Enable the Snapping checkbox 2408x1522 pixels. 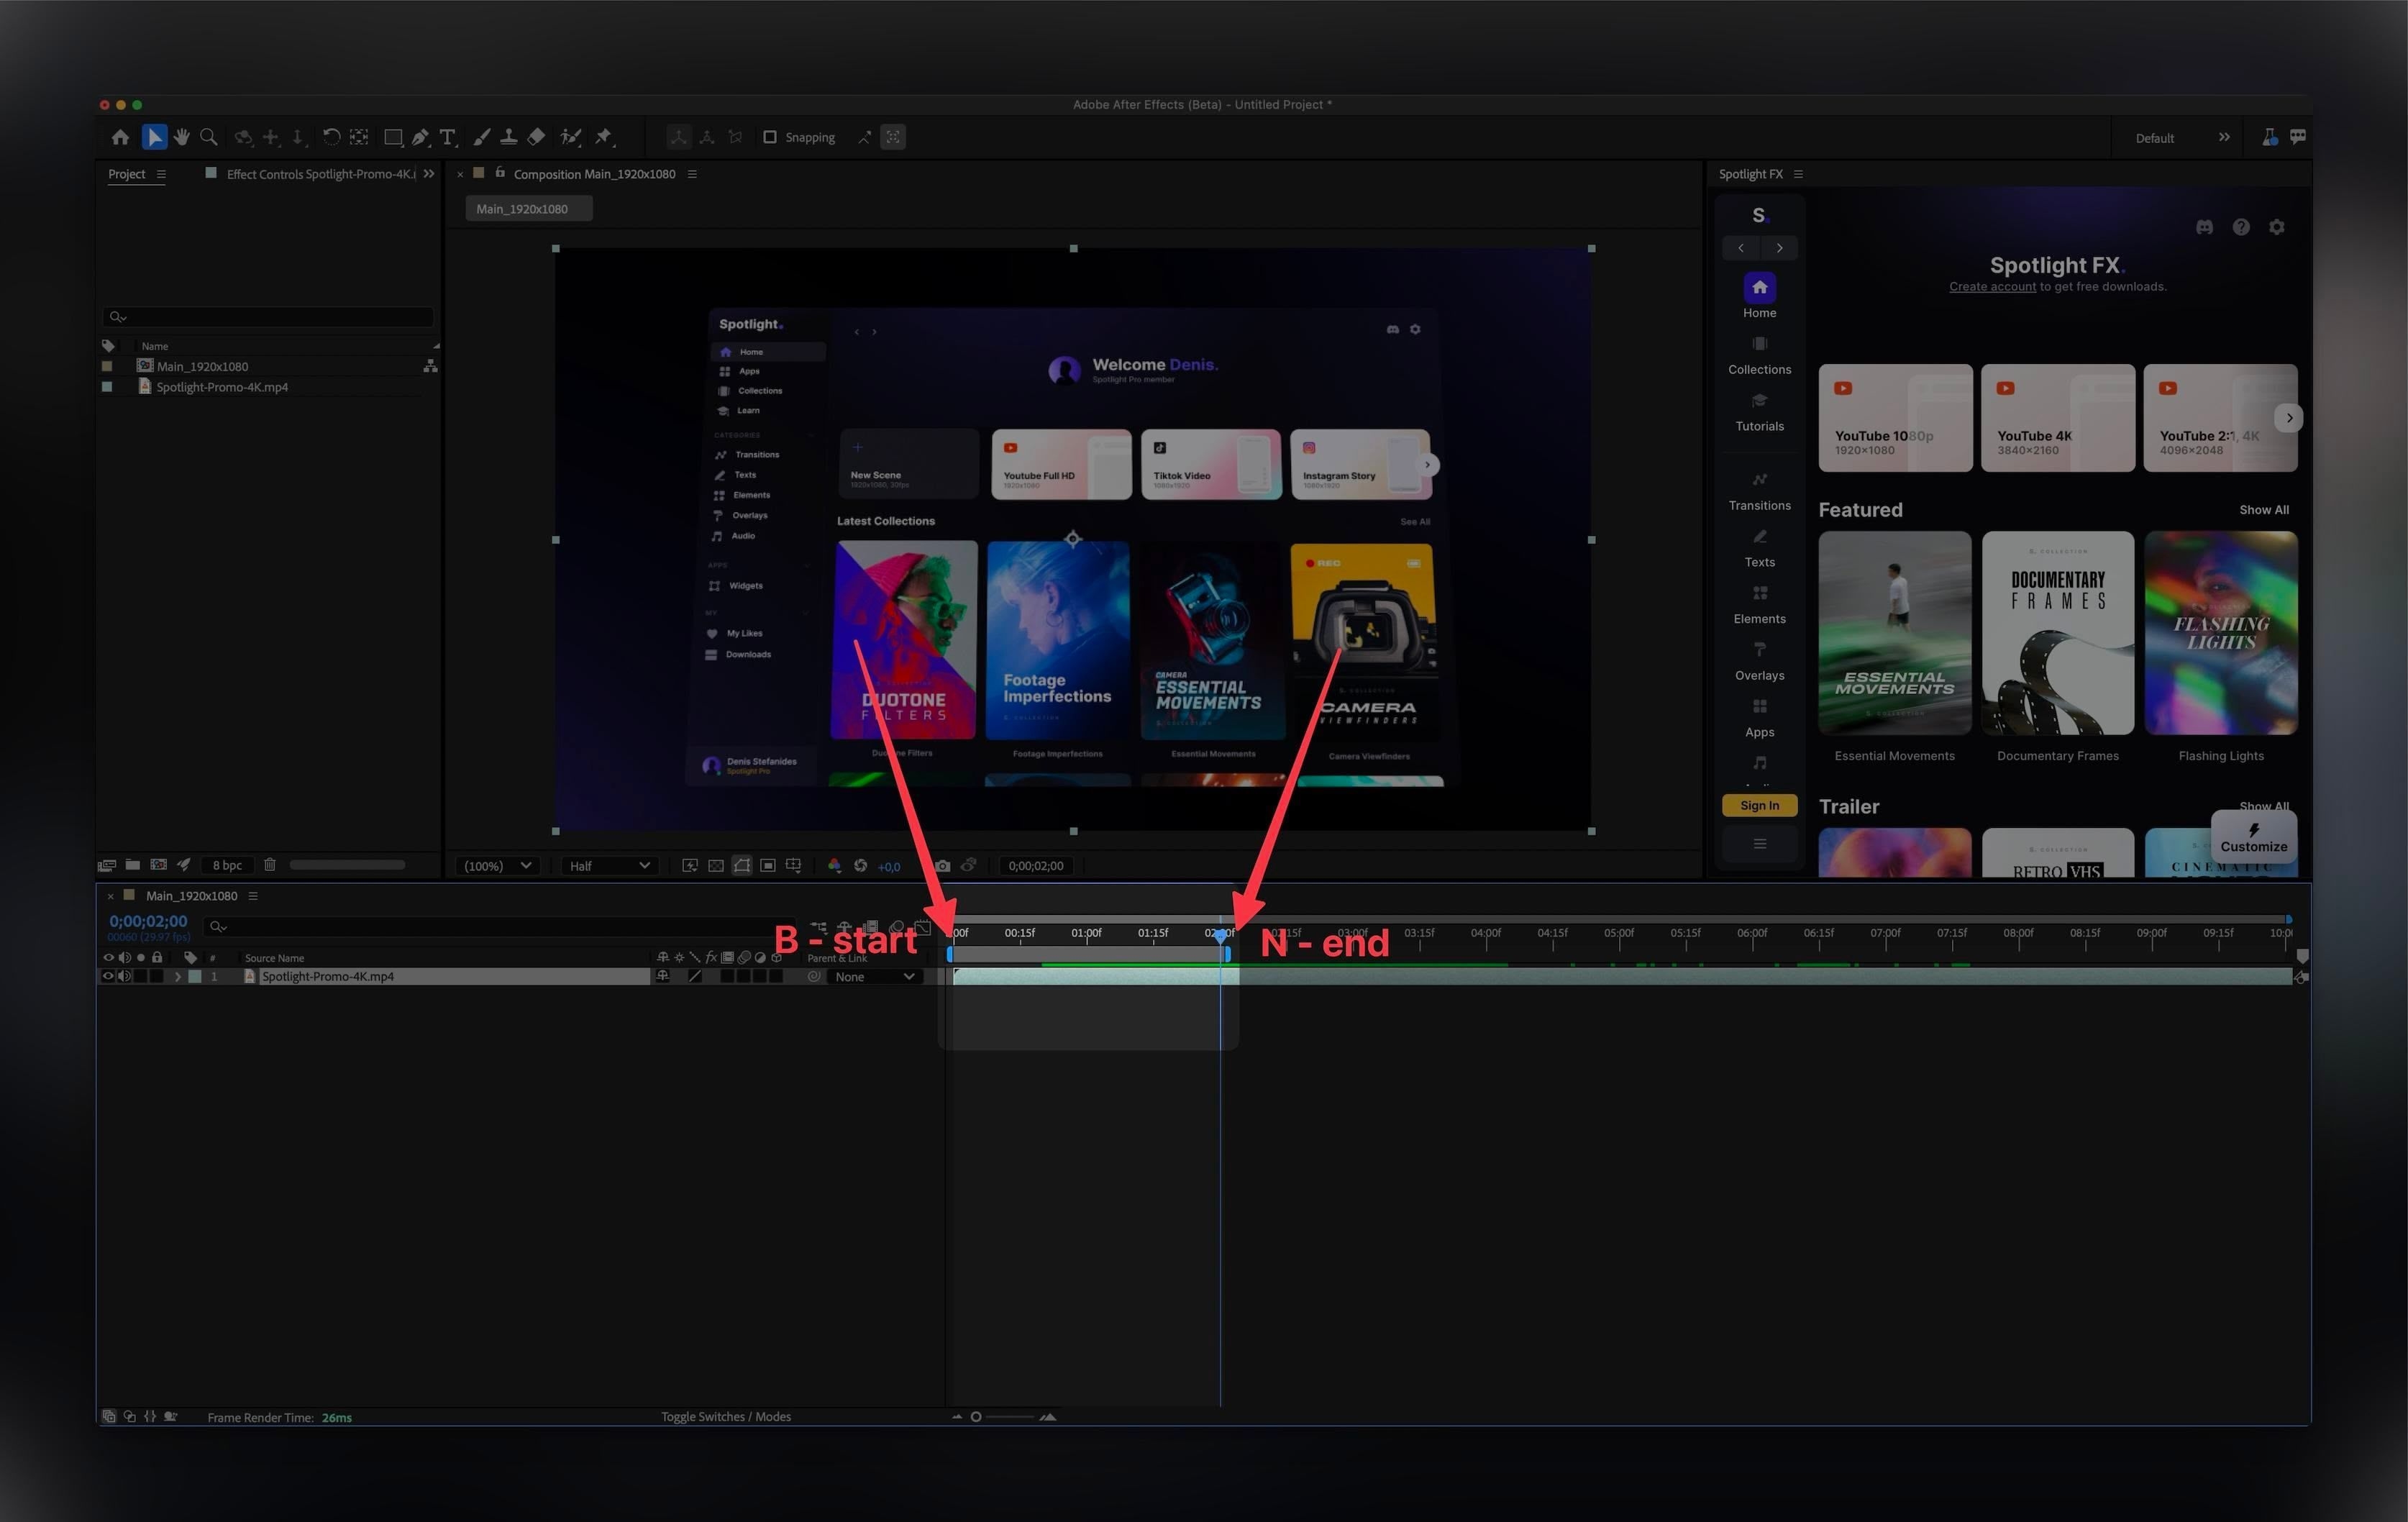(770, 137)
